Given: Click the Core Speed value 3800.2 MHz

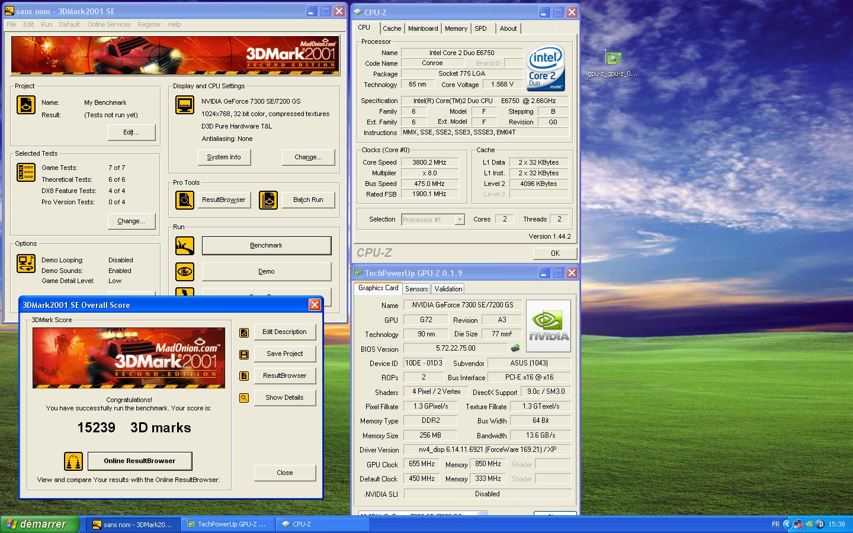Looking at the screenshot, I should [x=429, y=162].
